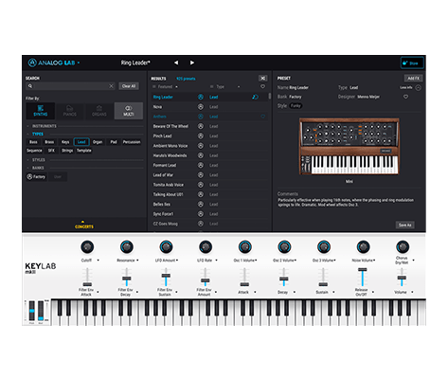Select the Formant Lead preset

point(209,165)
